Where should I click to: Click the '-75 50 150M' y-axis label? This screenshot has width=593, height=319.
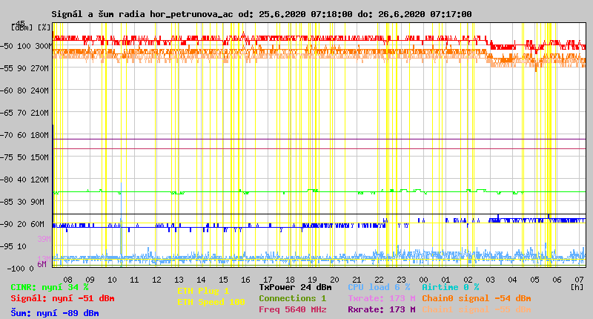coord(24,157)
